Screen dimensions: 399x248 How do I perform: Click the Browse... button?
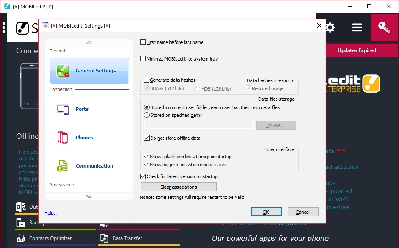click(x=276, y=125)
